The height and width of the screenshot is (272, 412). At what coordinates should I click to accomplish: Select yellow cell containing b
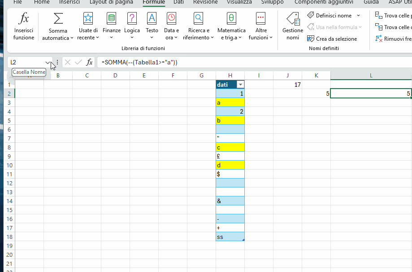click(230, 120)
